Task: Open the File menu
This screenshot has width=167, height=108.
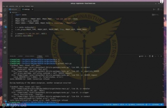Action: 4,6
